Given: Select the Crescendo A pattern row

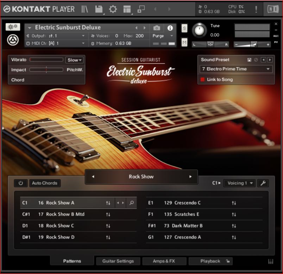Looking at the screenshot, I should 204,237.
